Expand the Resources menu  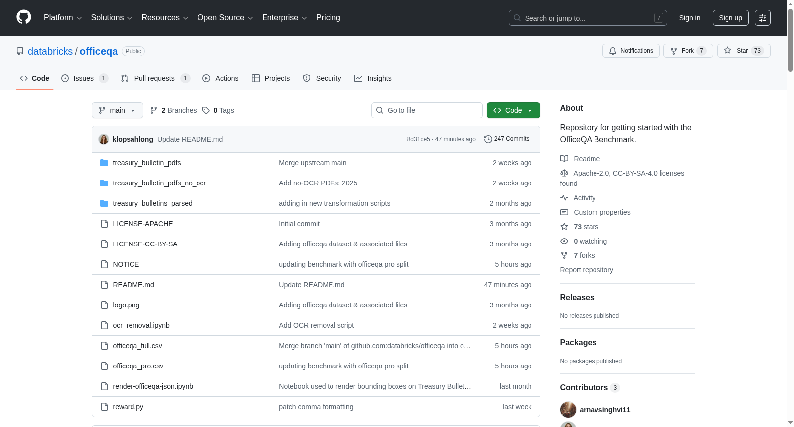(x=165, y=18)
